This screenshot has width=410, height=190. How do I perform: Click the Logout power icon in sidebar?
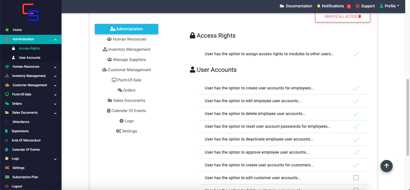pos(7,186)
